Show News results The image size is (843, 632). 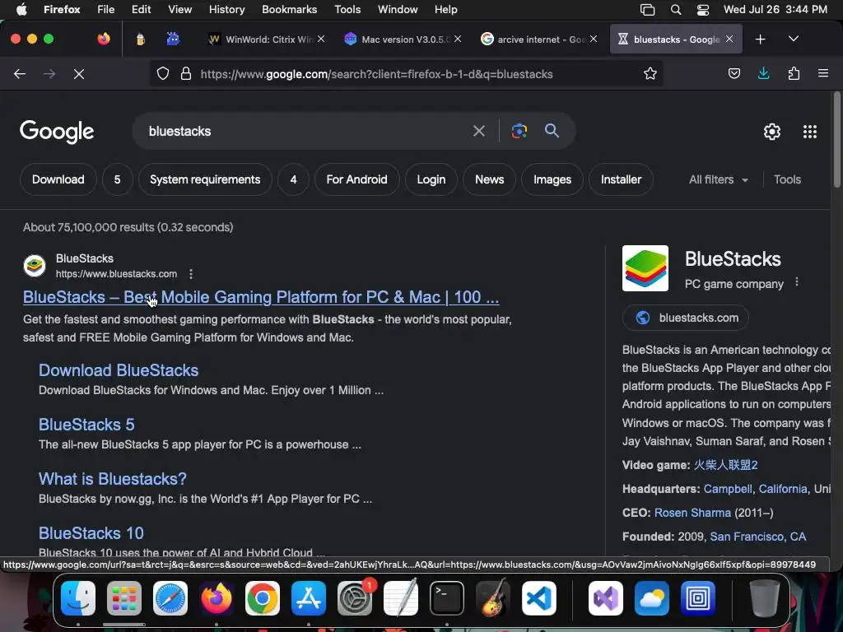point(489,179)
